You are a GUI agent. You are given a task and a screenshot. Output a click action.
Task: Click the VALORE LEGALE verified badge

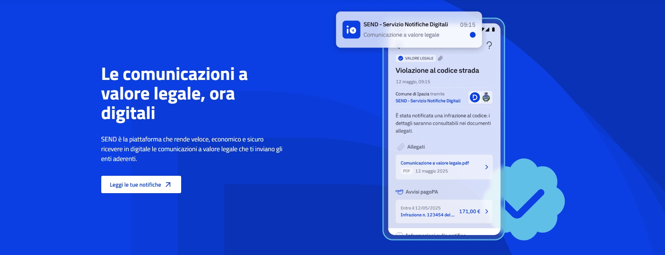click(x=416, y=58)
